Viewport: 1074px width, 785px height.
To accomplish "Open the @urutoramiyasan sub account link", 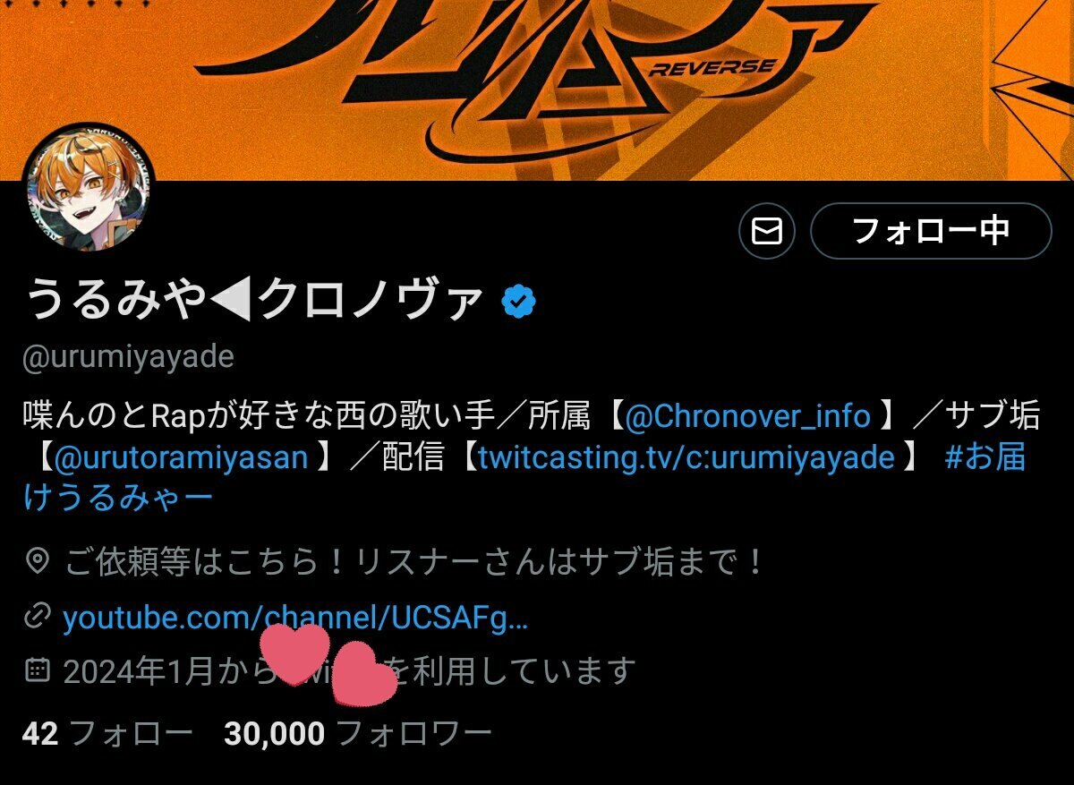I will (182, 457).
